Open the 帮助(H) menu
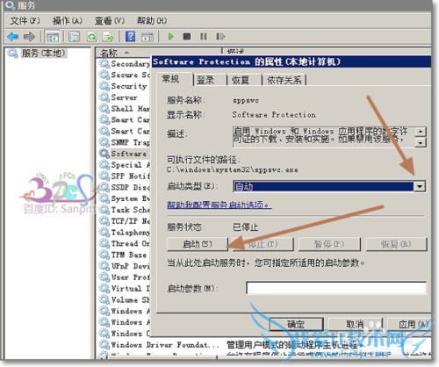This screenshot has height=367, width=439. pyautogui.click(x=152, y=21)
